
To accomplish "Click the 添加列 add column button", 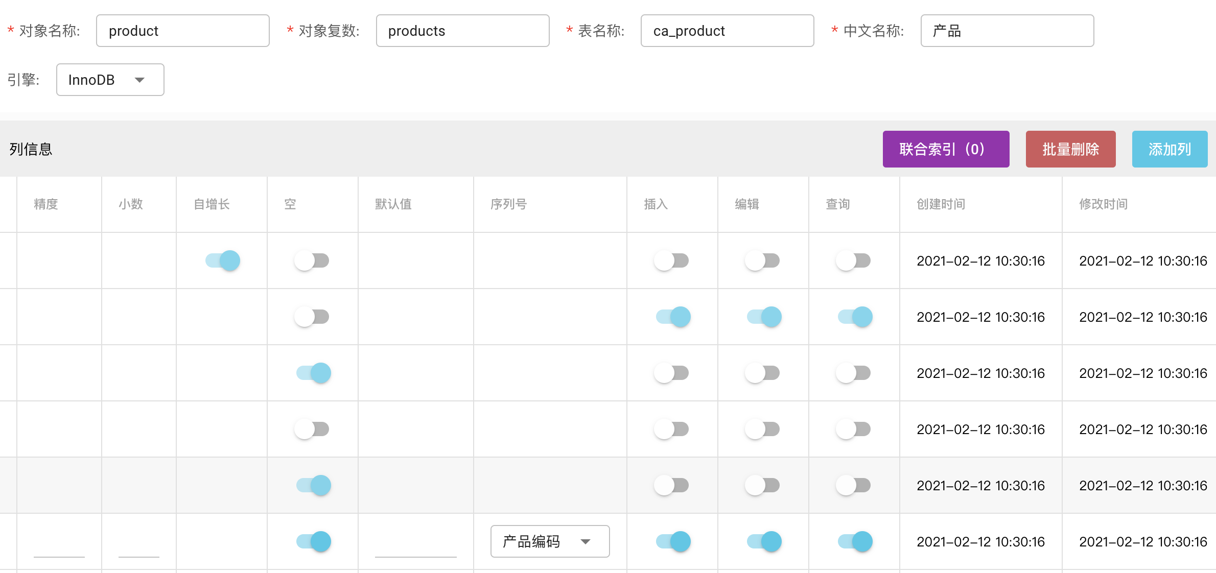I will pos(1170,149).
